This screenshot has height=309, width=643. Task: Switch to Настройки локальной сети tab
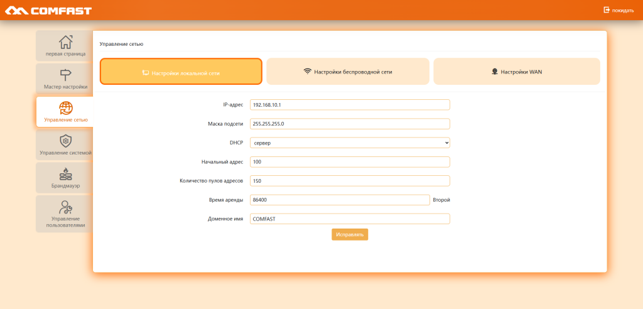181,72
